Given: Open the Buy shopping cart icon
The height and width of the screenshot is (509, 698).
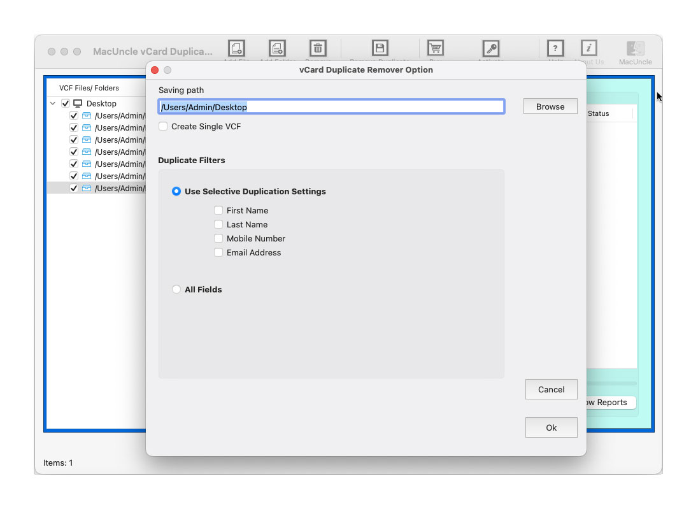Looking at the screenshot, I should pyautogui.click(x=435, y=48).
